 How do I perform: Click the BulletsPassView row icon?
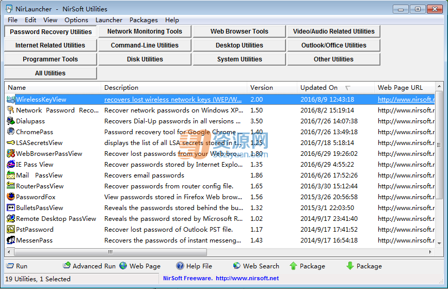pyautogui.click(x=11, y=208)
